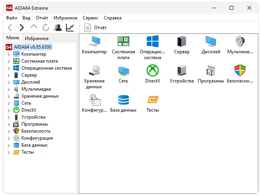Expand the Компьютер tree node chevron
This screenshot has width=261, height=196.
pyautogui.click(x=9, y=54)
